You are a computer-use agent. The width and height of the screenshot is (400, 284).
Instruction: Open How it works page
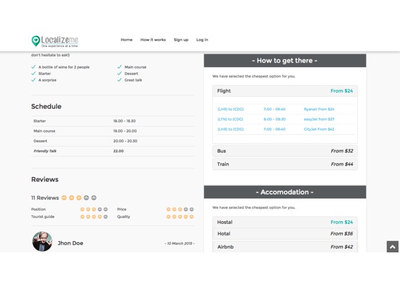153,40
